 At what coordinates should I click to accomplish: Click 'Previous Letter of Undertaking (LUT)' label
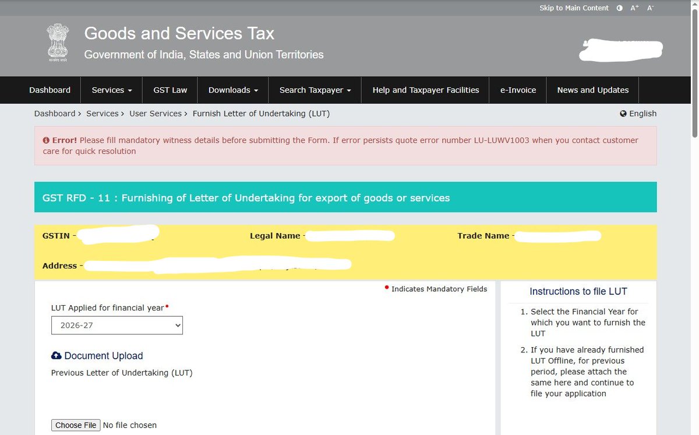[x=122, y=373]
